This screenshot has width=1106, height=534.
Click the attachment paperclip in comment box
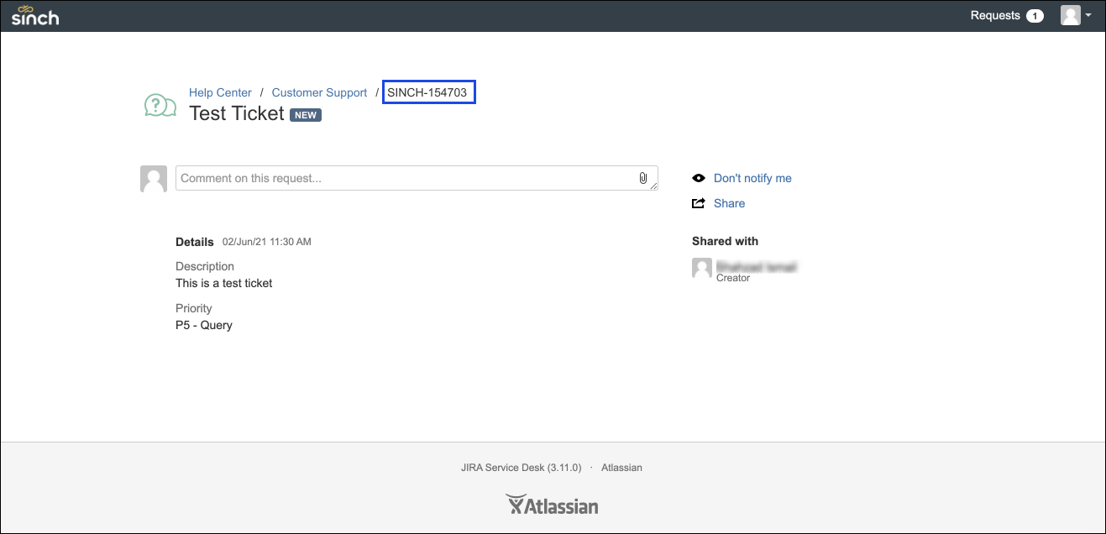tap(642, 177)
